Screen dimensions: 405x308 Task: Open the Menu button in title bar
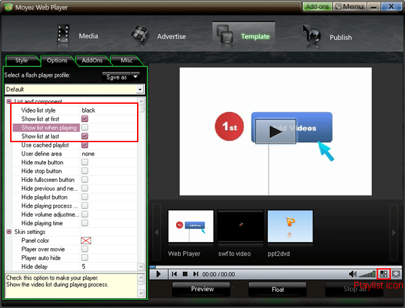tap(350, 7)
